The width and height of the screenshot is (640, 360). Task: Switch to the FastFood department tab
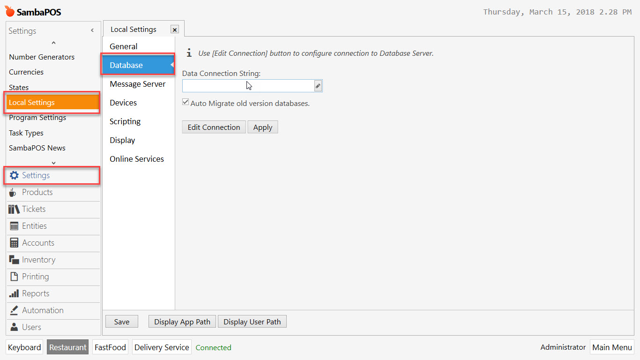coord(110,347)
